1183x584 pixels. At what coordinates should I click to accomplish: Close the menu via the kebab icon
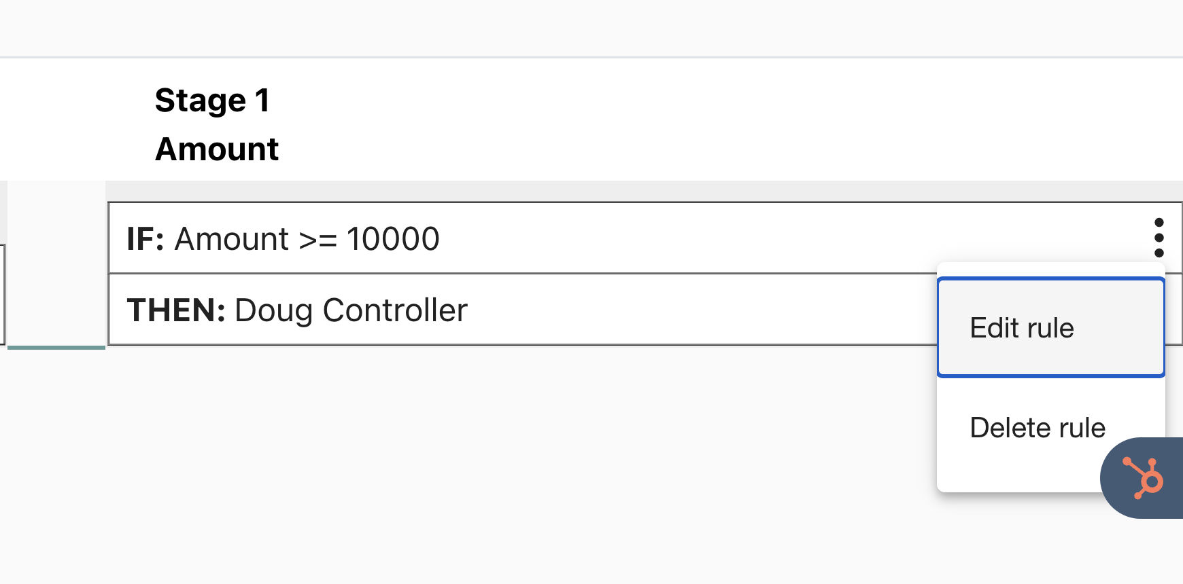[x=1159, y=238]
